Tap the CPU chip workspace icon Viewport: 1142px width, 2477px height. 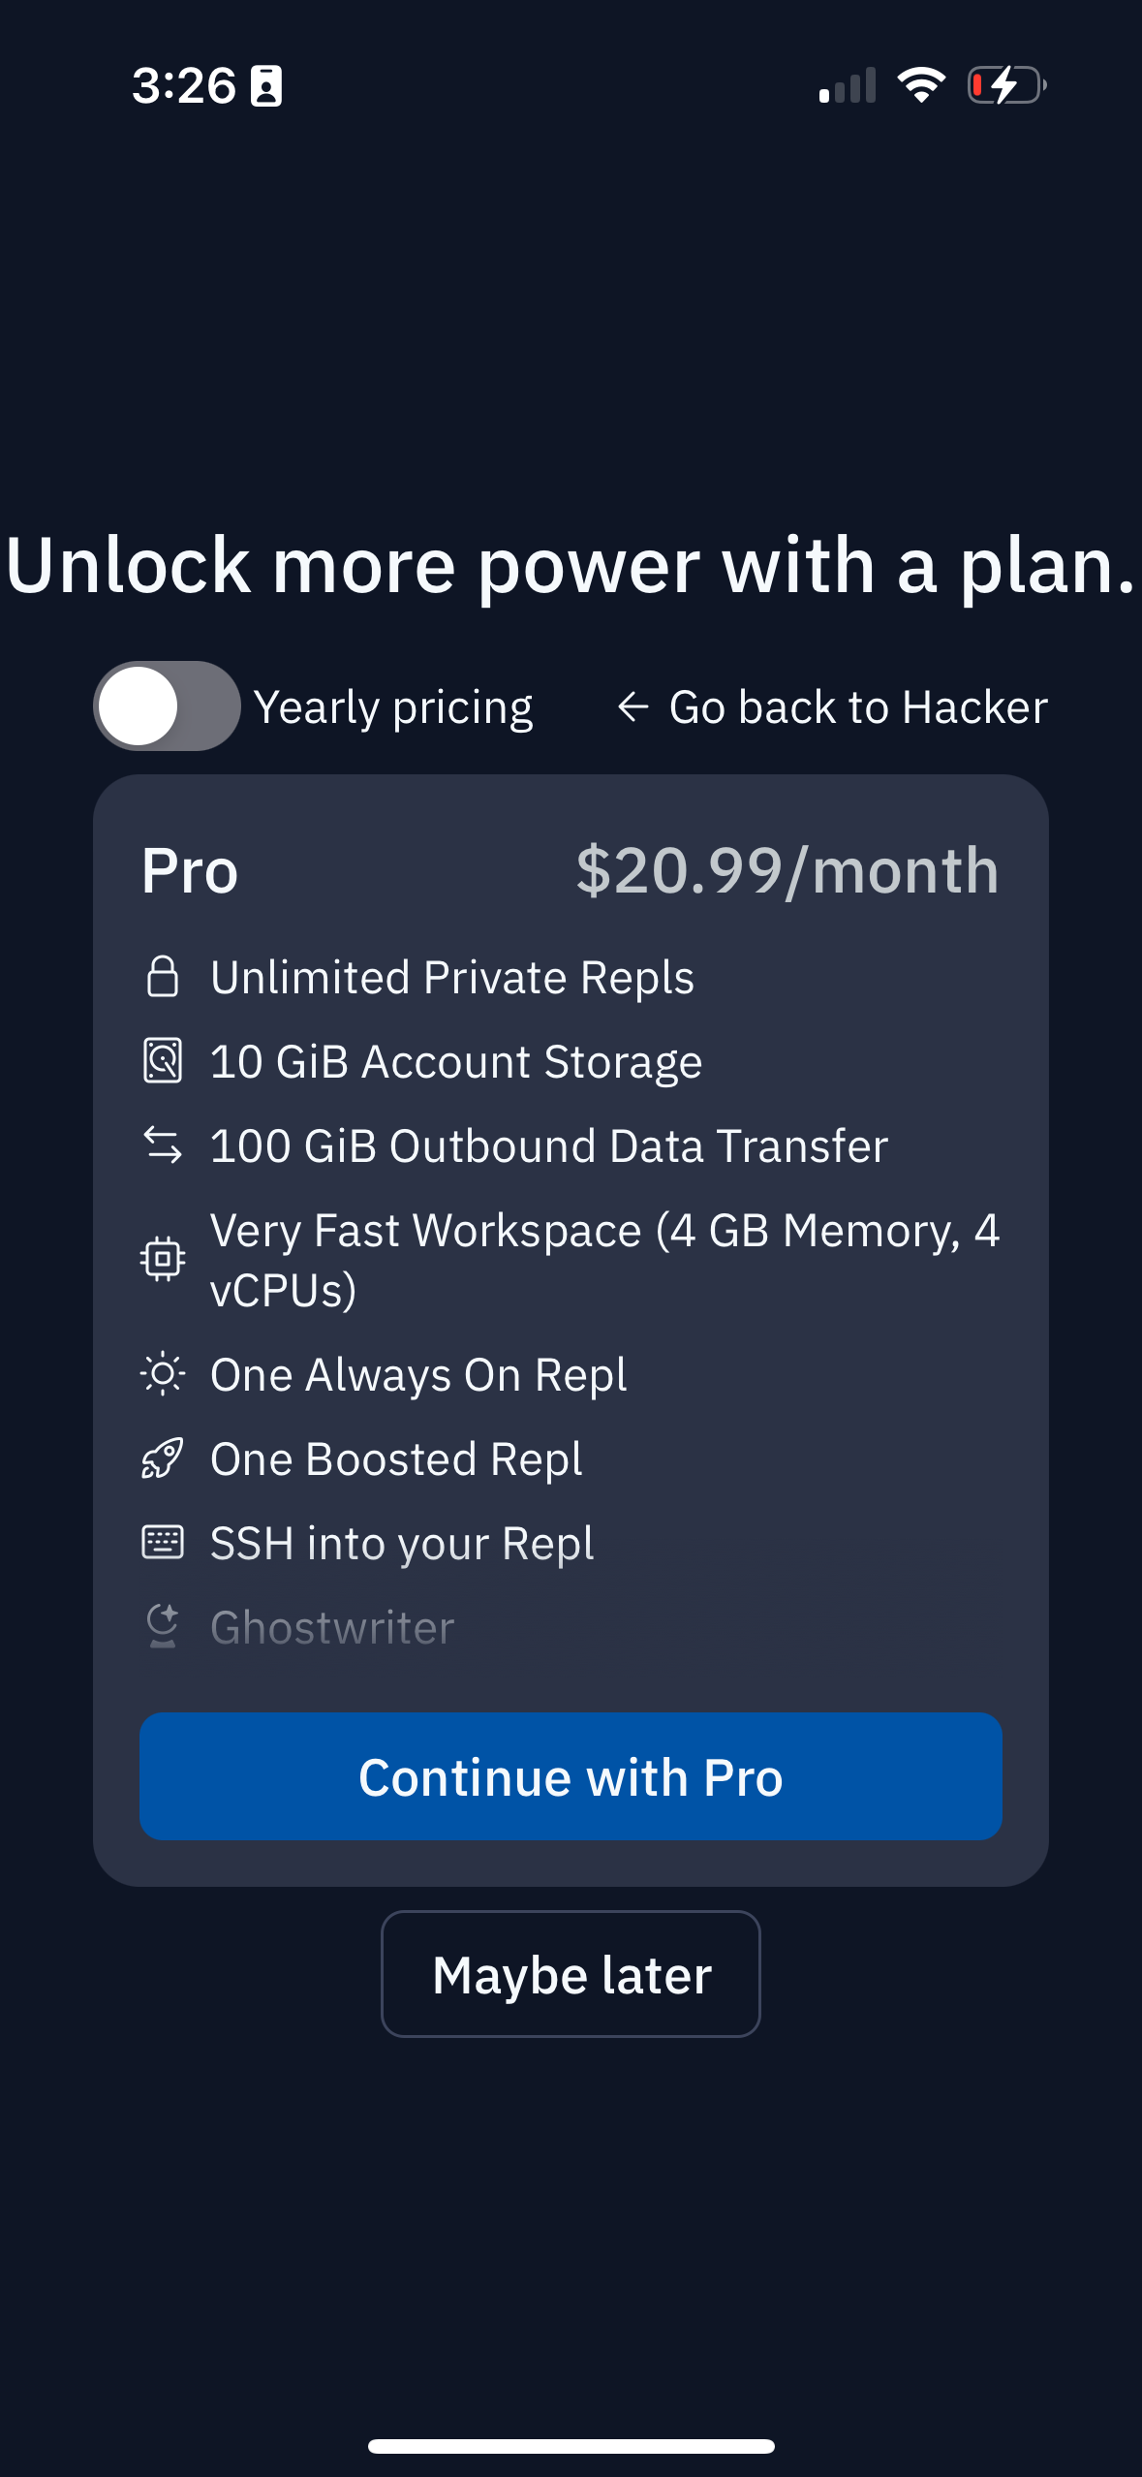click(163, 1259)
